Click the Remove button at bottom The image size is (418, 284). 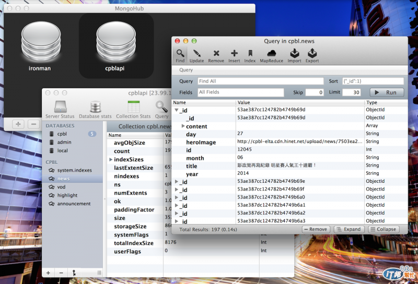tap(316, 229)
